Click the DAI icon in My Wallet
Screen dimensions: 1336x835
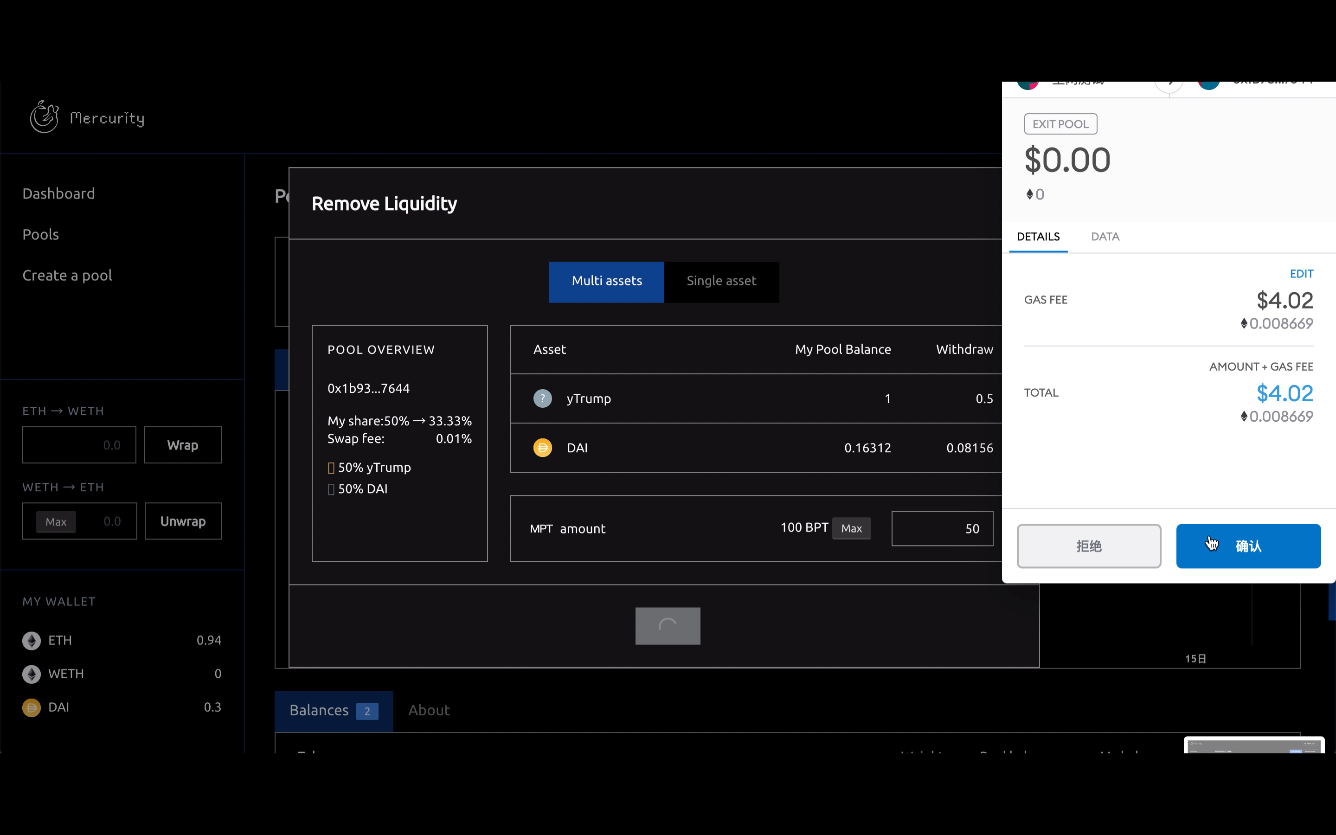click(x=32, y=707)
